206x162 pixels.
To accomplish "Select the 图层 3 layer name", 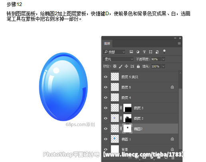I will click(x=139, y=108).
